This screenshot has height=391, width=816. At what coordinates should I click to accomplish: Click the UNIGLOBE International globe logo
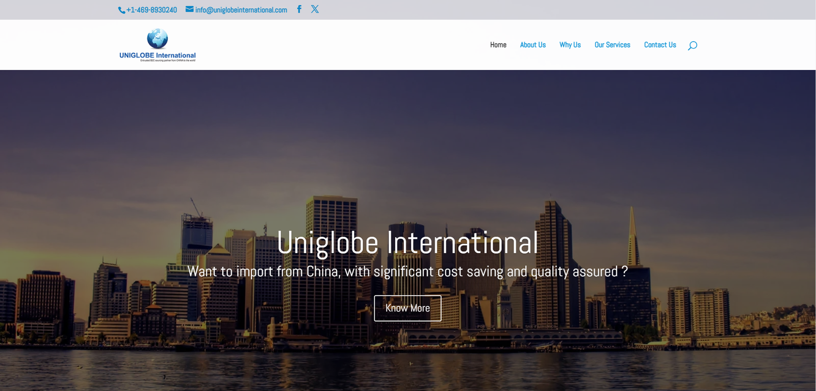[x=158, y=45]
